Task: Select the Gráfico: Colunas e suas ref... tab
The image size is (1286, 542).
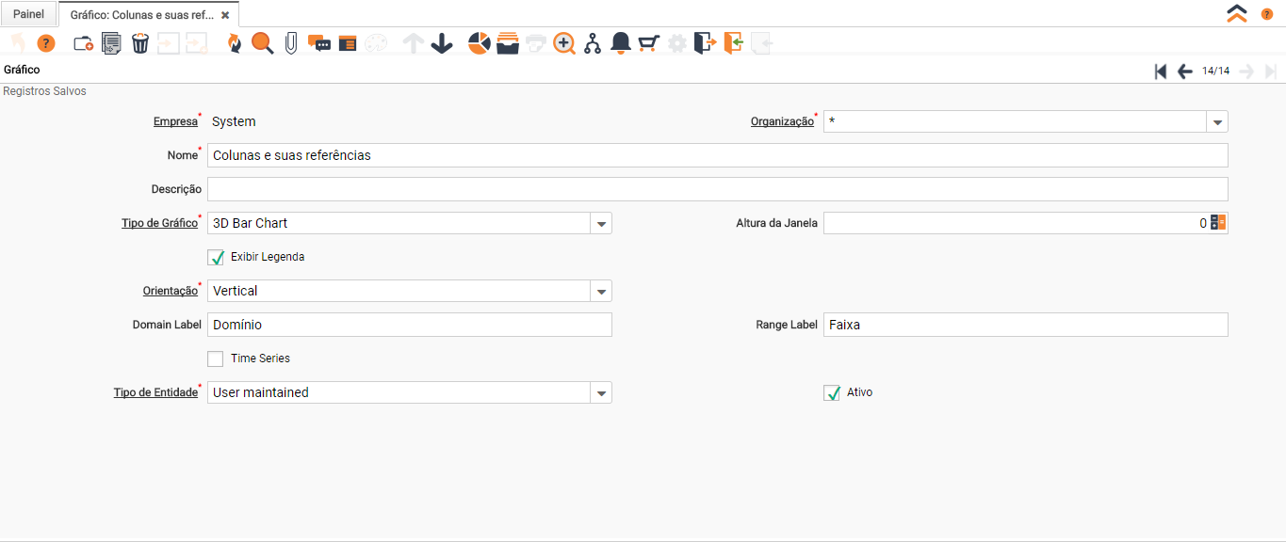Action: click(x=142, y=15)
